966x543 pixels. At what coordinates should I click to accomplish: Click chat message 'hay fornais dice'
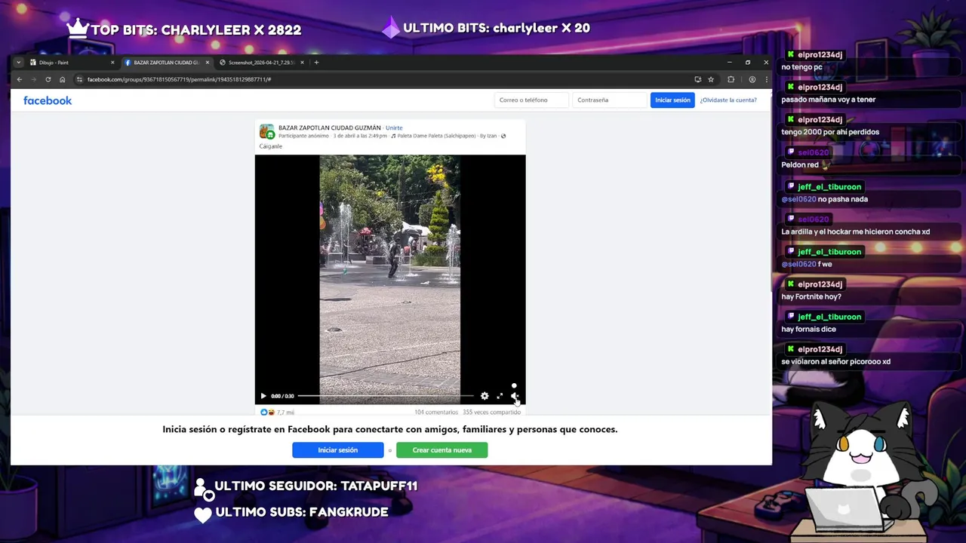tap(808, 329)
